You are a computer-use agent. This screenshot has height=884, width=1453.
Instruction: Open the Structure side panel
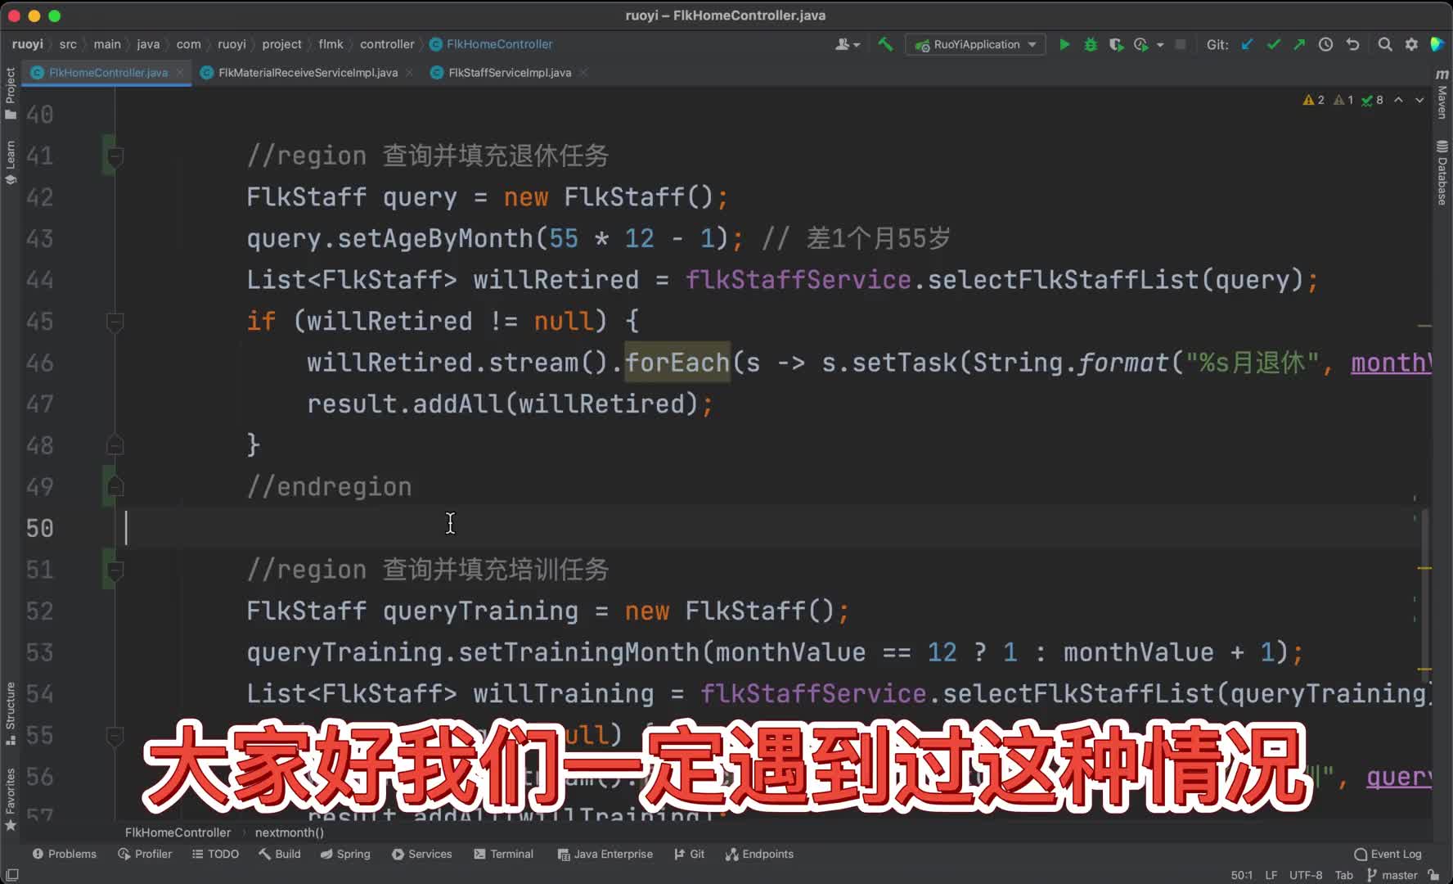tap(11, 713)
